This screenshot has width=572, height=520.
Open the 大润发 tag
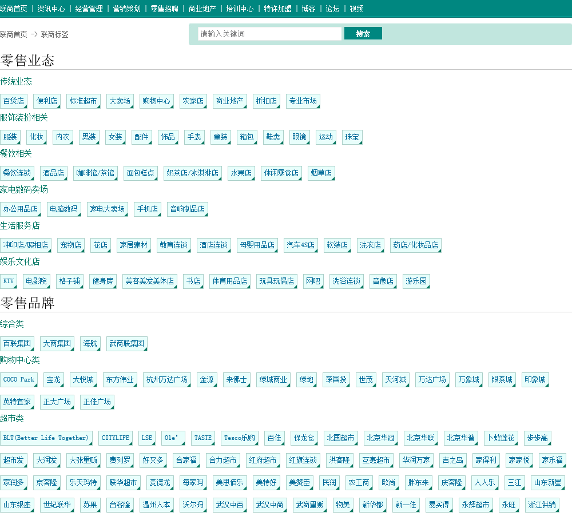click(x=47, y=461)
